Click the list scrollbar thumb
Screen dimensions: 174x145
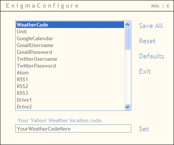click(127, 39)
